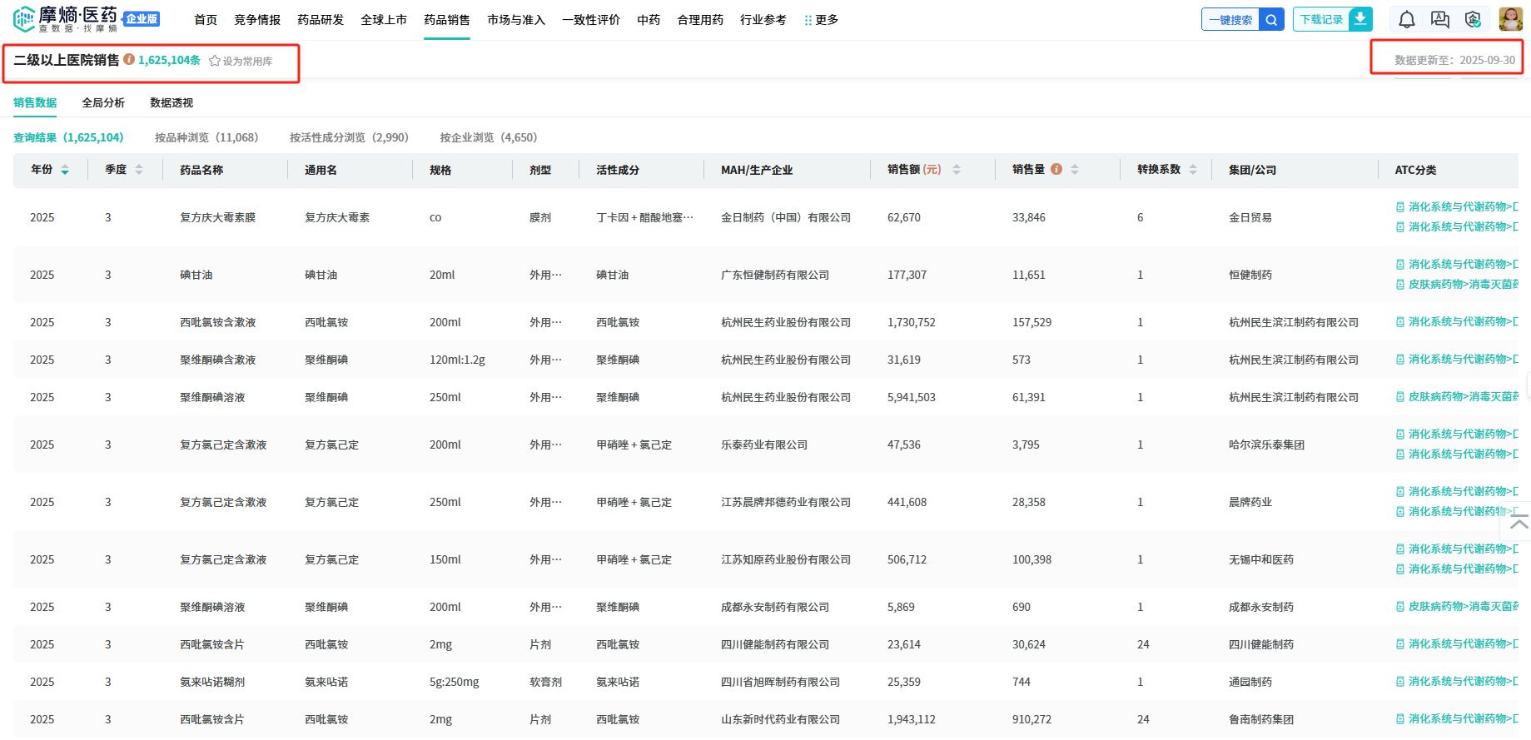The width and height of the screenshot is (1531, 740).
Task: Sort table by 季度 column
Action: [x=139, y=170]
